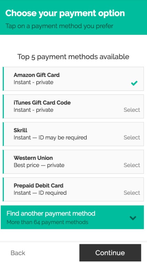
Task: Click Select next to iTunes Gift Card Code
Action: (x=132, y=110)
